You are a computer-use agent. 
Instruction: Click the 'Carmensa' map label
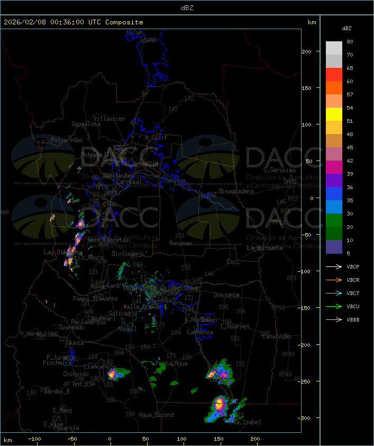point(200,332)
